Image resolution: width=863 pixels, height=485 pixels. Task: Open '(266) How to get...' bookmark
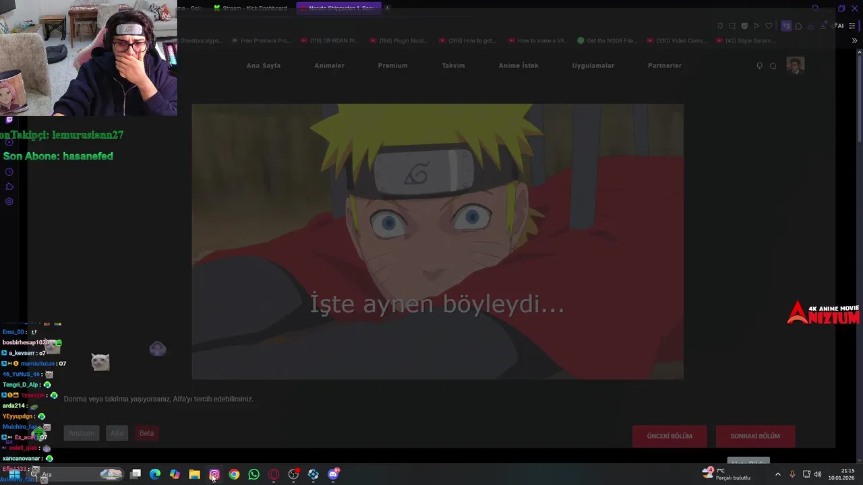[x=467, y=40]
